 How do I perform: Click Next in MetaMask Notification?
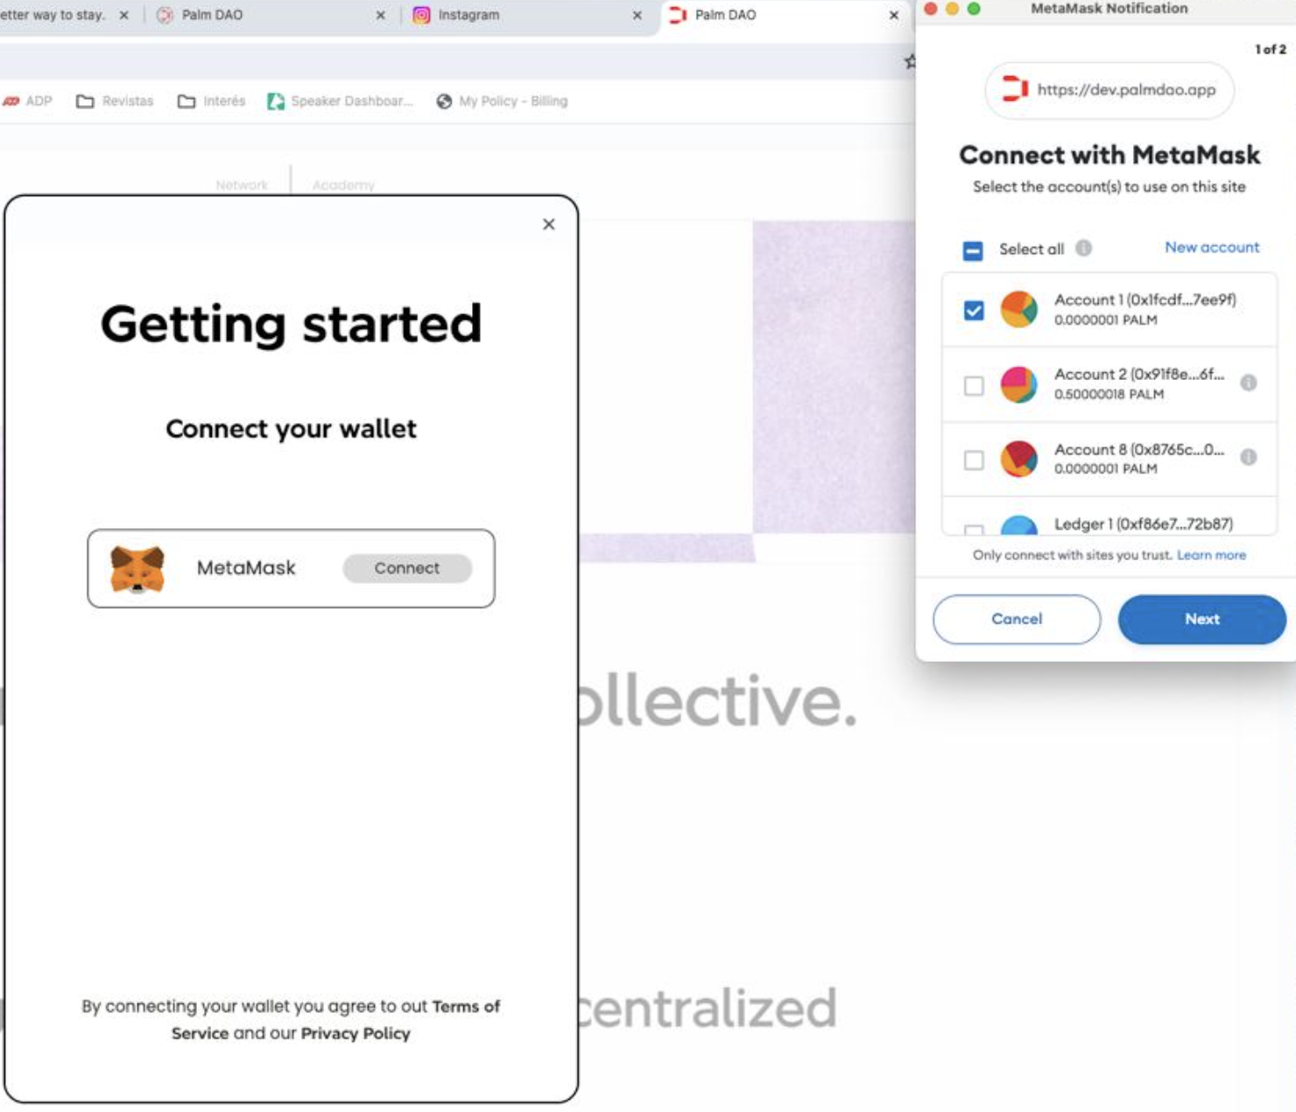pos(1201,619)
